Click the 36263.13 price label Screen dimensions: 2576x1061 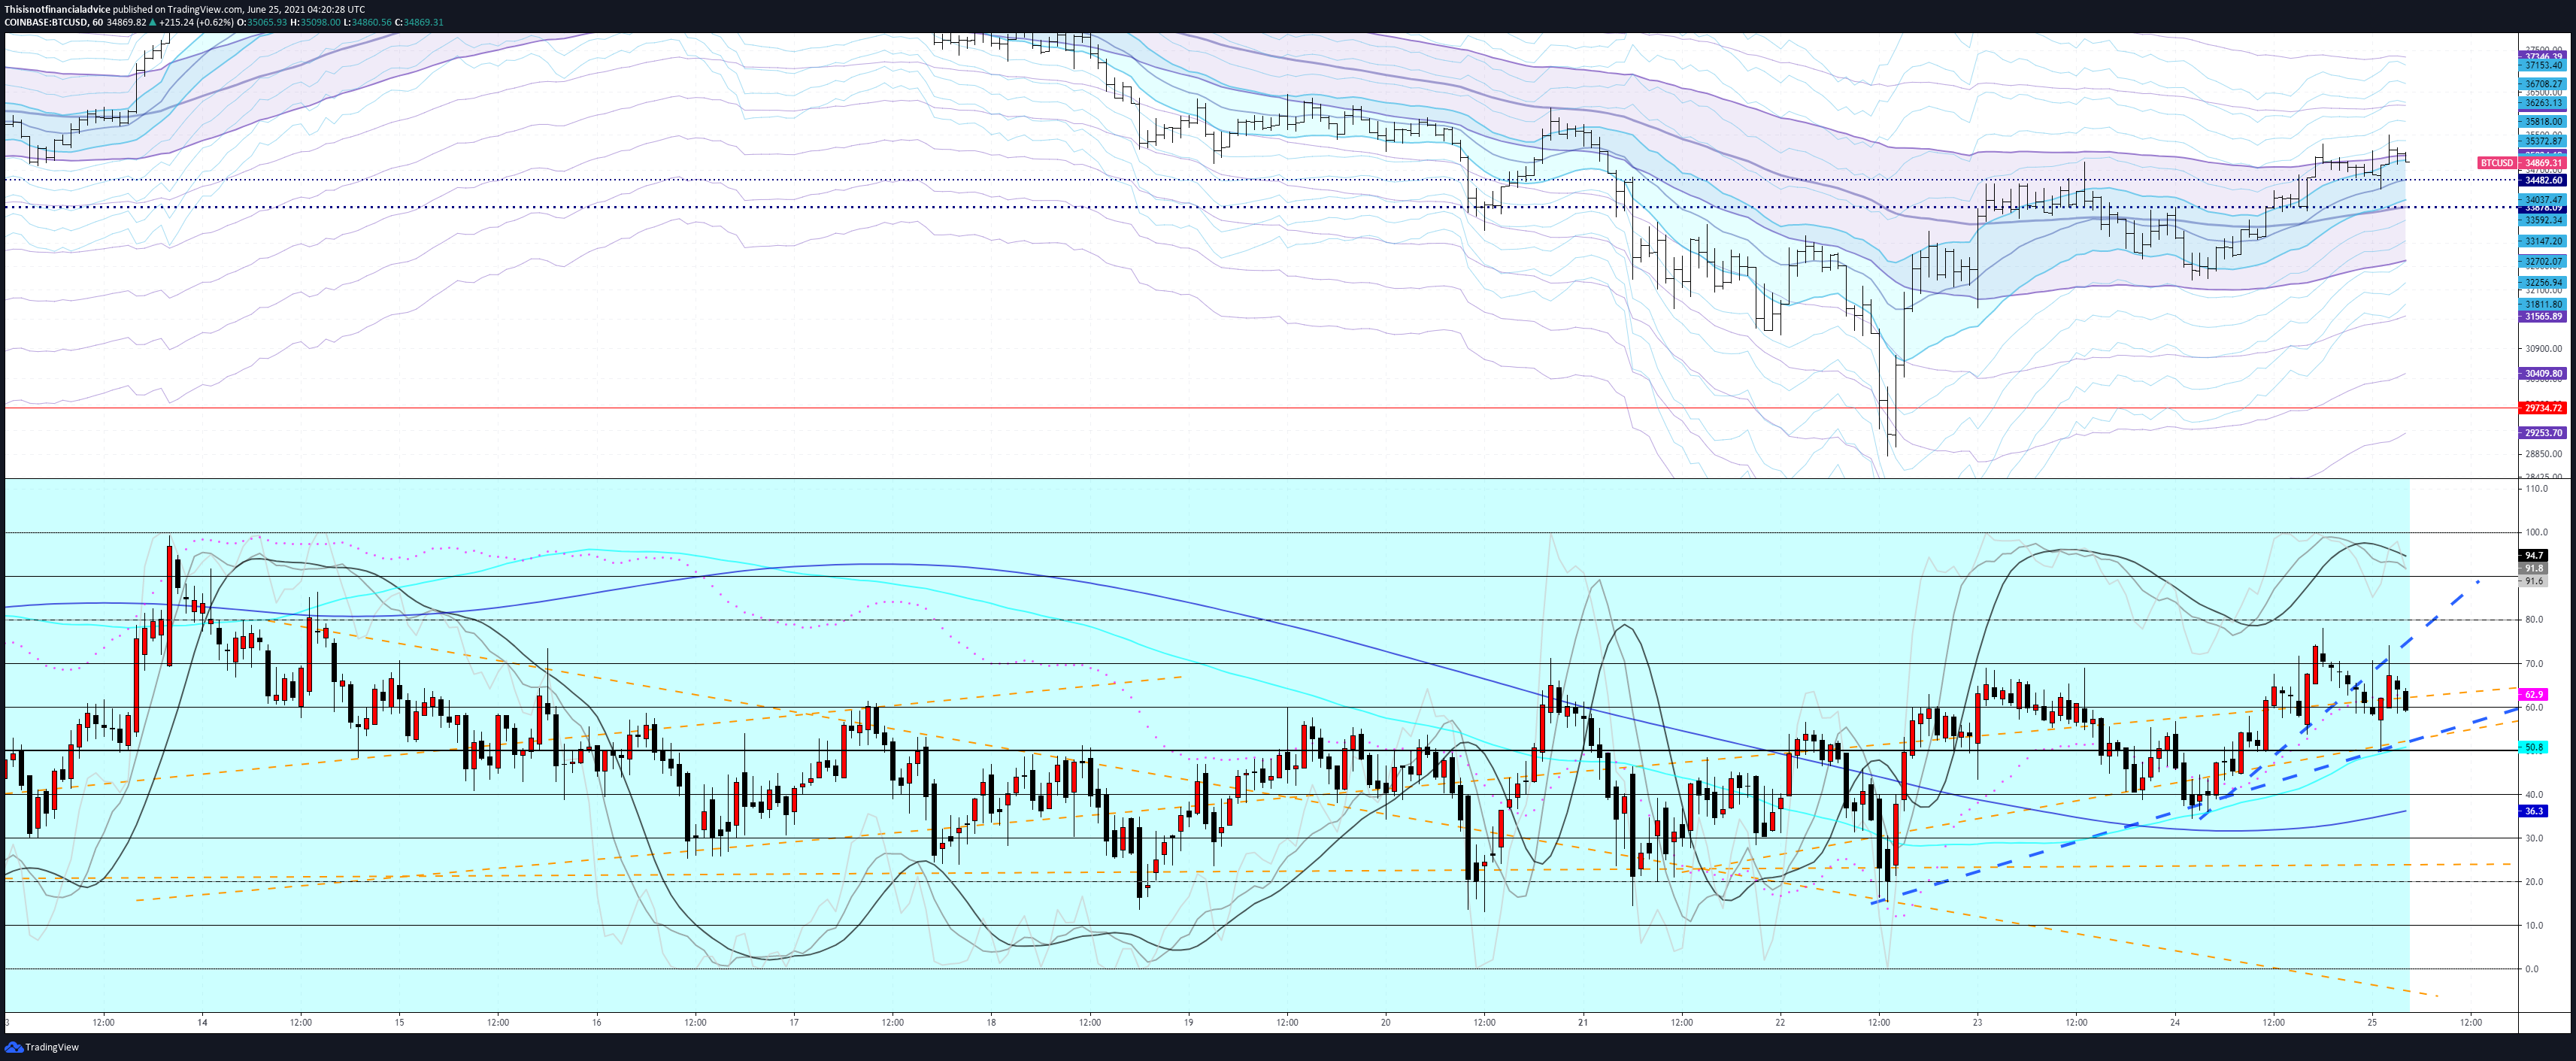click(2543, 103)
